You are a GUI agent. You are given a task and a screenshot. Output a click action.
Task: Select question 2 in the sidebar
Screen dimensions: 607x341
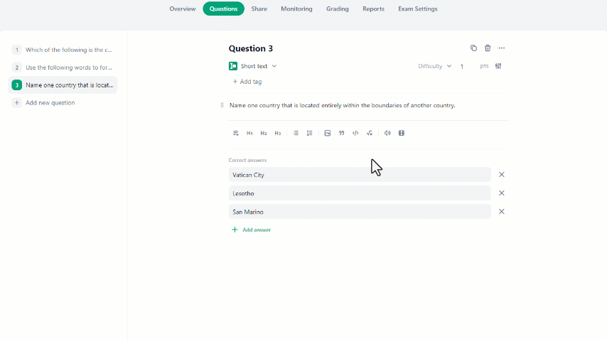(63, 67)
